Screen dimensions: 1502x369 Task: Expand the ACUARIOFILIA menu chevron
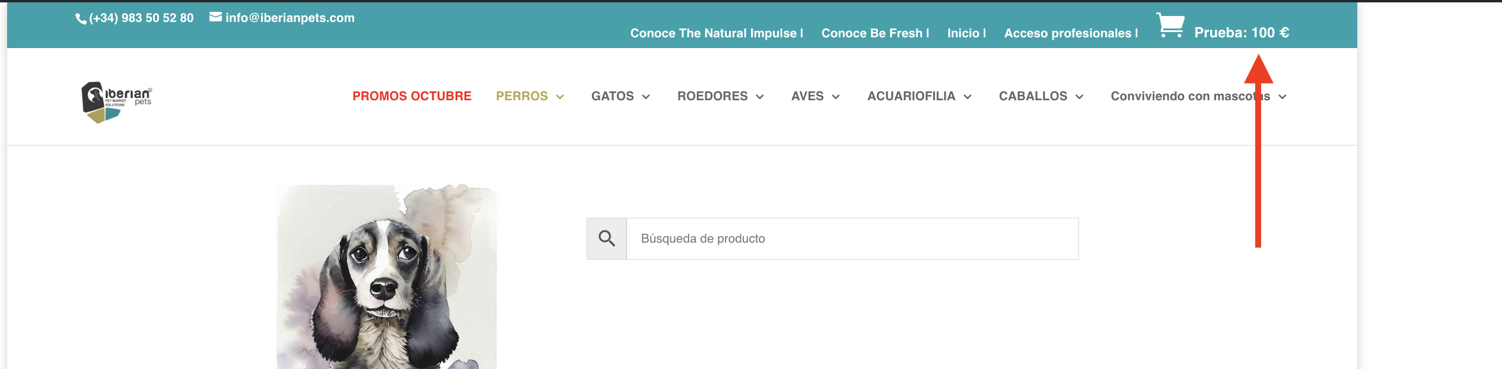[x=968, y=97]
